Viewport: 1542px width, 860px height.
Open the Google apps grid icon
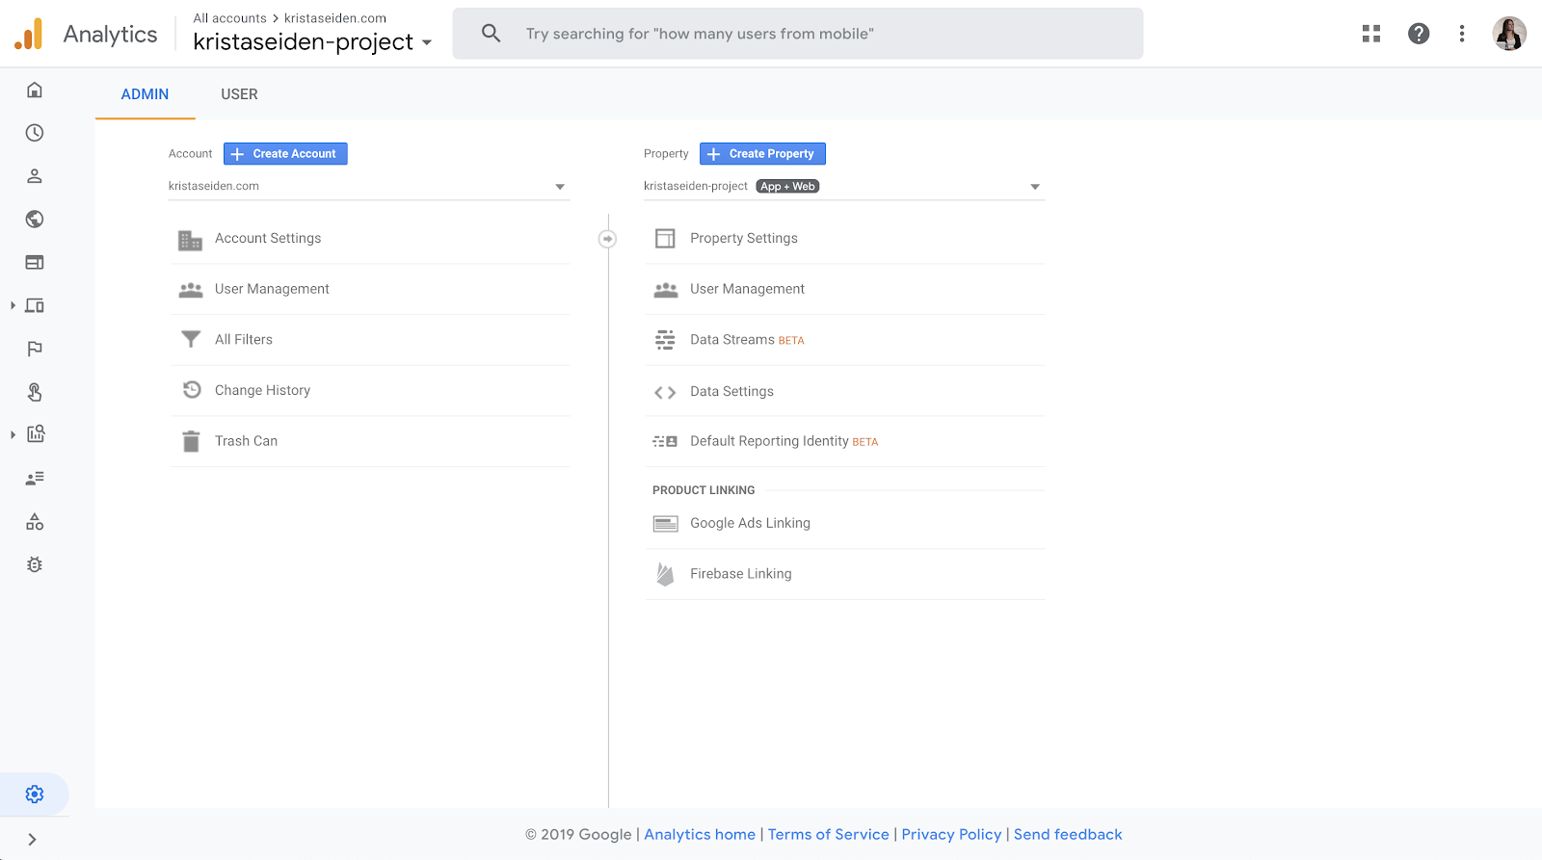[x=1371, y=34]
